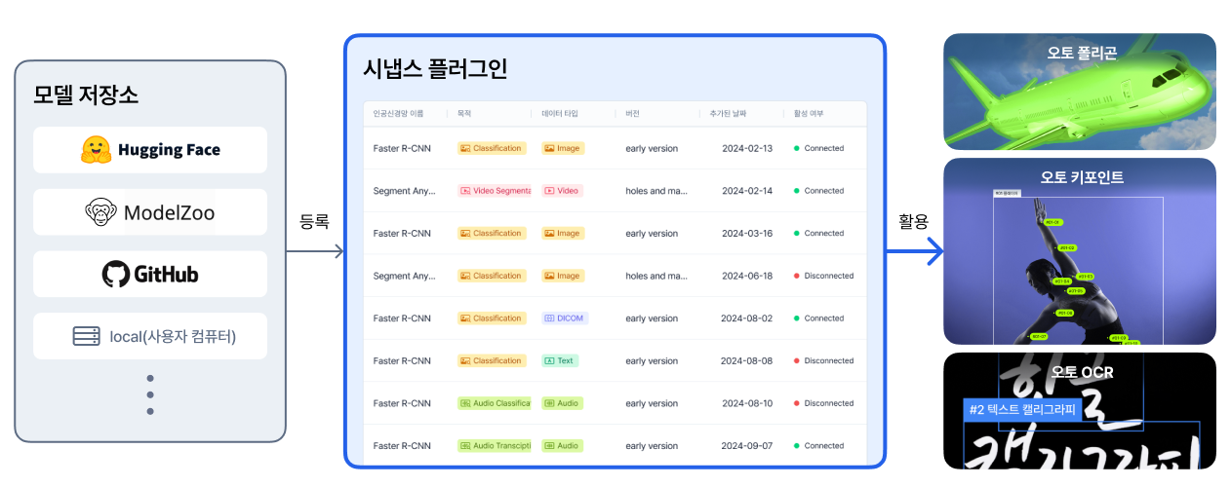Screen dimensions: 1231x487
Task: Open the 오토 폴리곤 airplane thumbnail
Action: [1080, 92]
